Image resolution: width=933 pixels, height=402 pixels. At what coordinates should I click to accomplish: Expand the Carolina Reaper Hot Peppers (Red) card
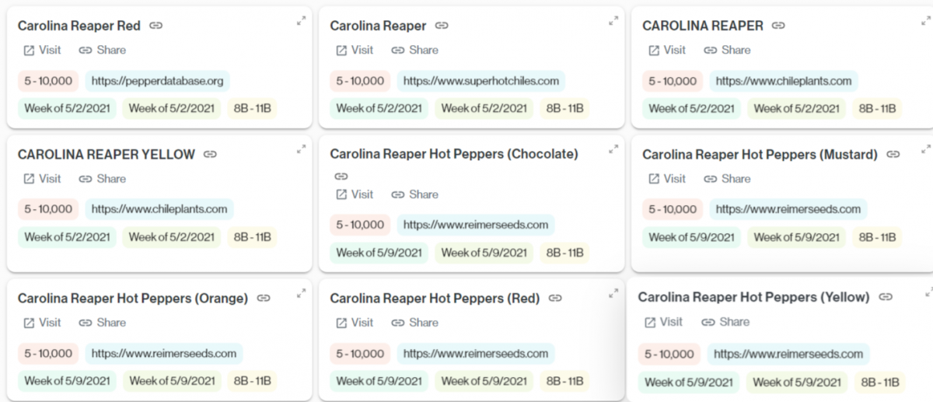[613, 293]
